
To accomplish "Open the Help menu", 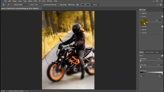I will pos(56,1).
